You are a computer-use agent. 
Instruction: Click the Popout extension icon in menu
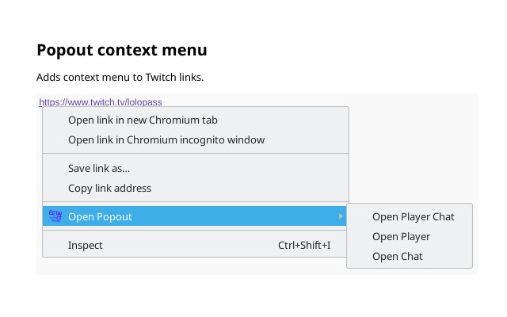click(x=55, y=216)
